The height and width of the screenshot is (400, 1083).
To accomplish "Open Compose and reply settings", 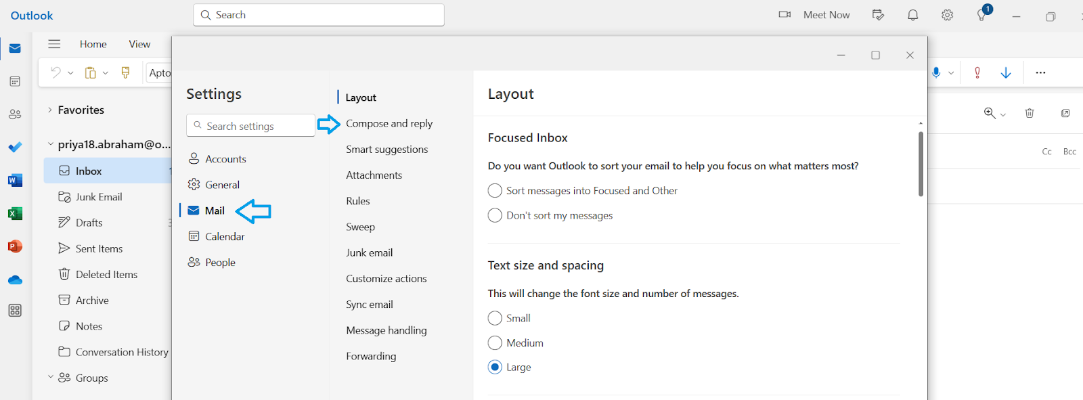I will tap(389, 123).
